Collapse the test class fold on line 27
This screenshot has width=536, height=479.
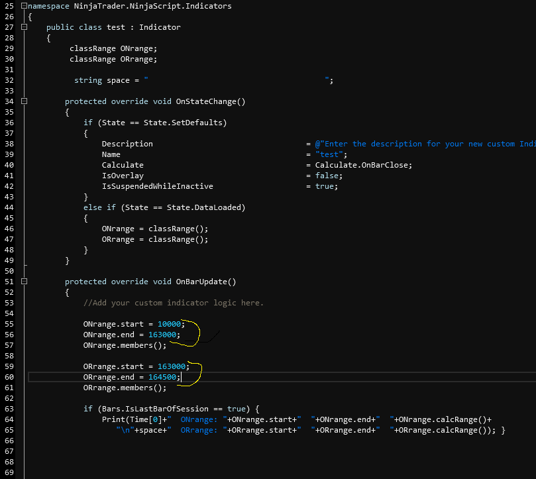pos(24,27)
